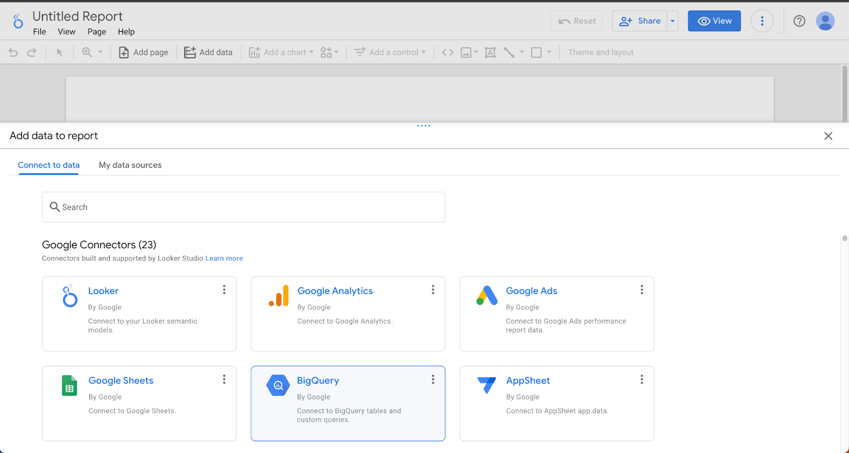
Task: Select the AppSheet connector
Action: coord(557,403)
